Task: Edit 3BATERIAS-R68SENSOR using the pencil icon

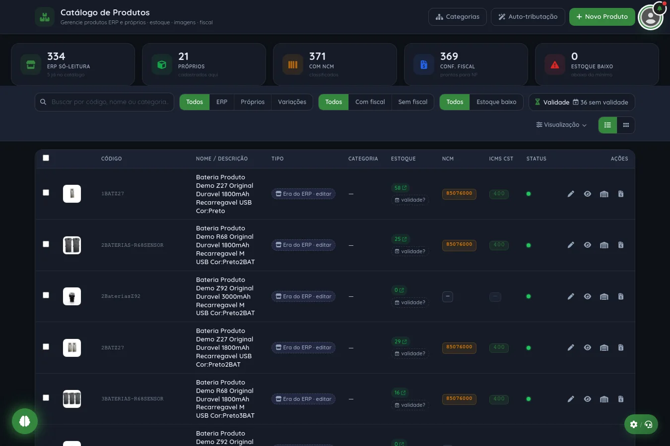Action: point(571,399)
